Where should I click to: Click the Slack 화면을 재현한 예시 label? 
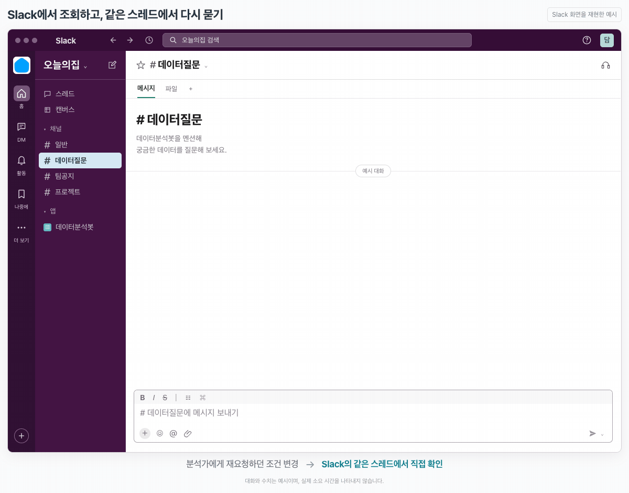point(584,15)
